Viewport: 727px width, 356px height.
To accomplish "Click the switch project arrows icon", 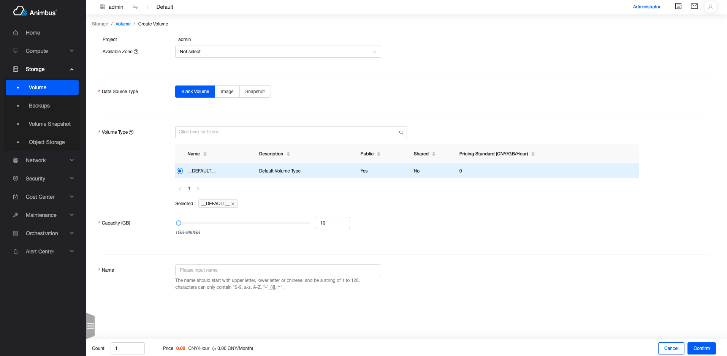I will point(135,7).
